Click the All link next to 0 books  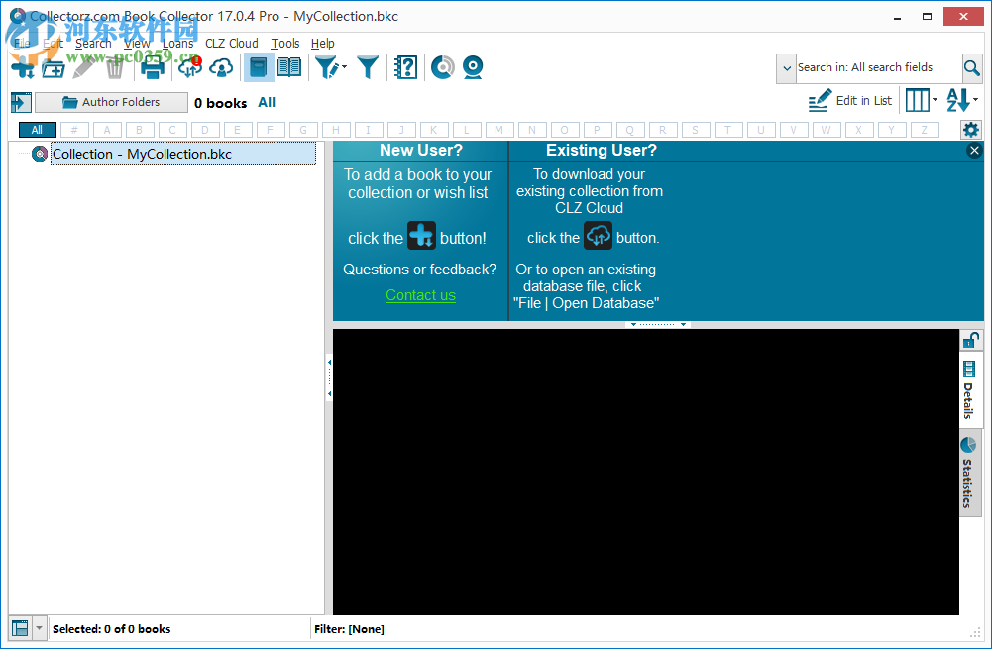[x=267, y=102]
